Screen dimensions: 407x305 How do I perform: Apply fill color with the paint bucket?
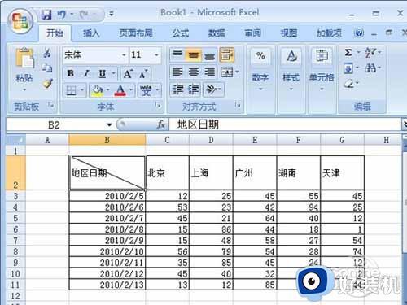97,90
